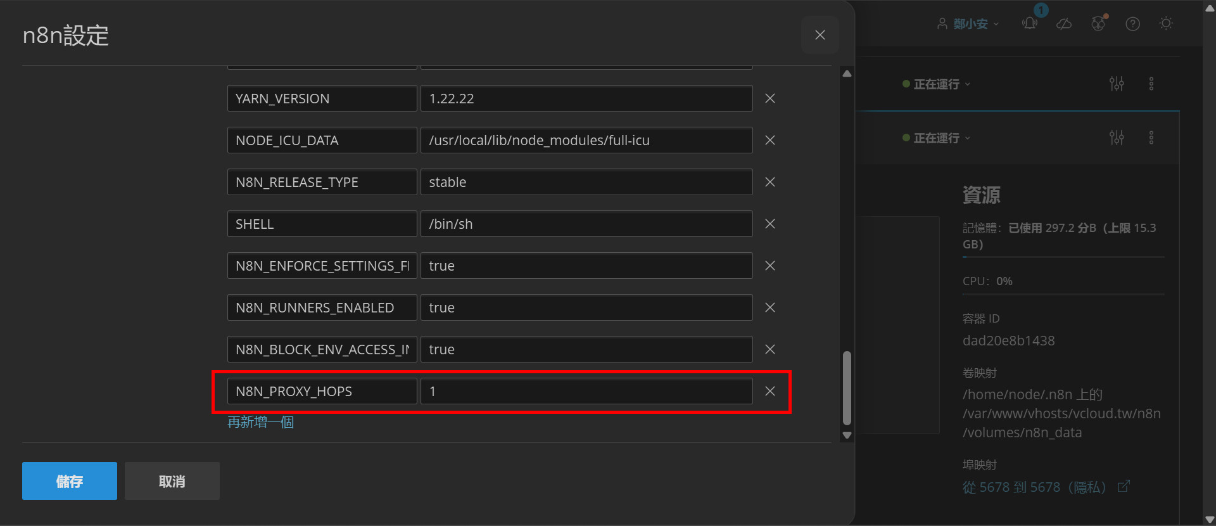Edit the 1.22.22 value field
1216x526 pixels.
[586, 98]
